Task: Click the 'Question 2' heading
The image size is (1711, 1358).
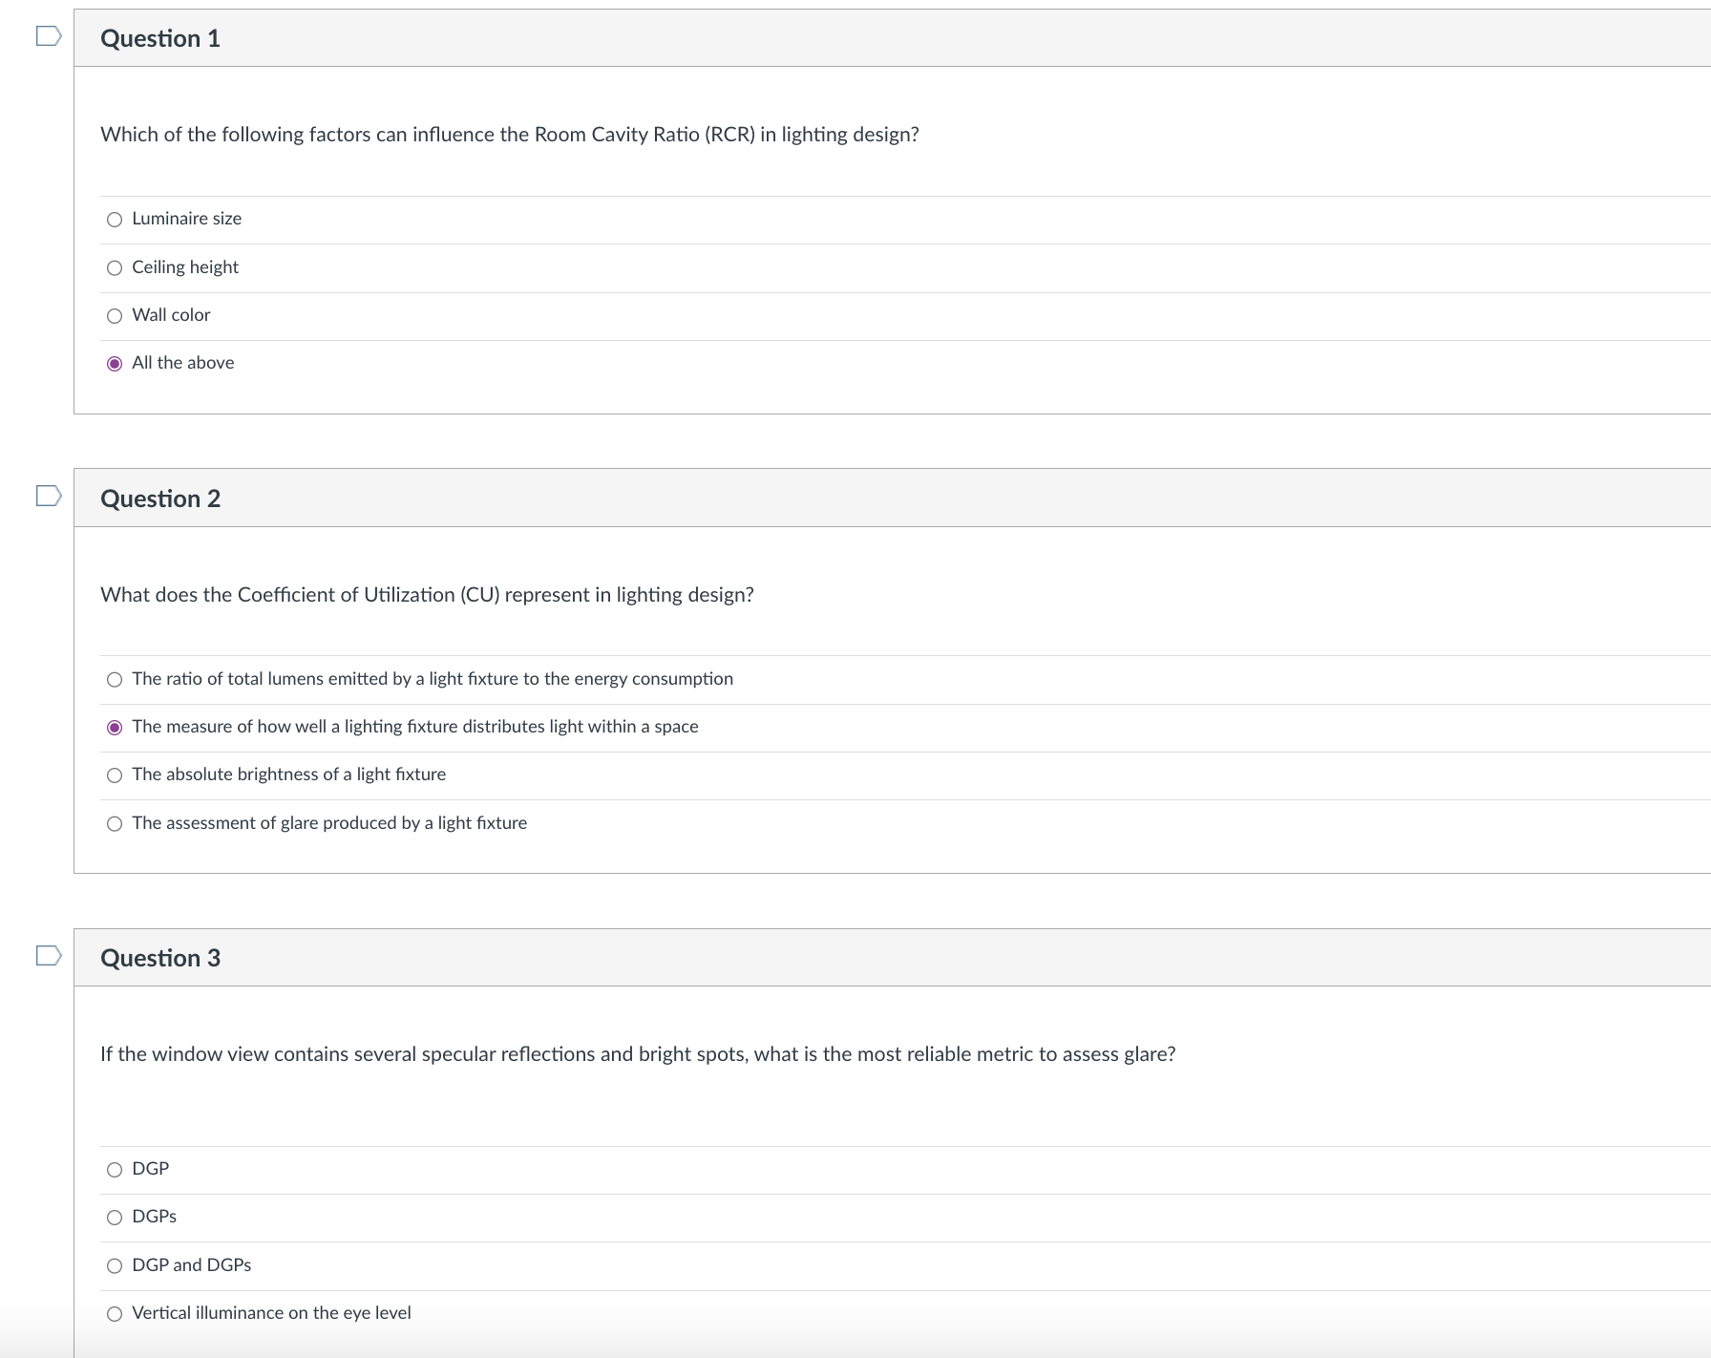Action: click(x=160, y=499)
